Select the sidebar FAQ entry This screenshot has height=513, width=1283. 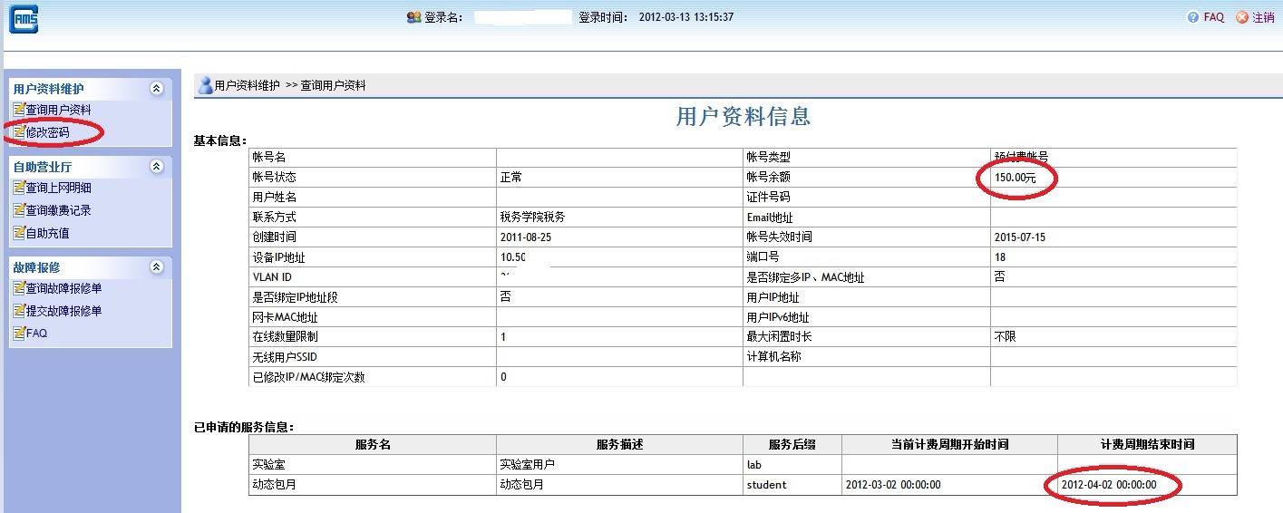(x=36, y=333)
